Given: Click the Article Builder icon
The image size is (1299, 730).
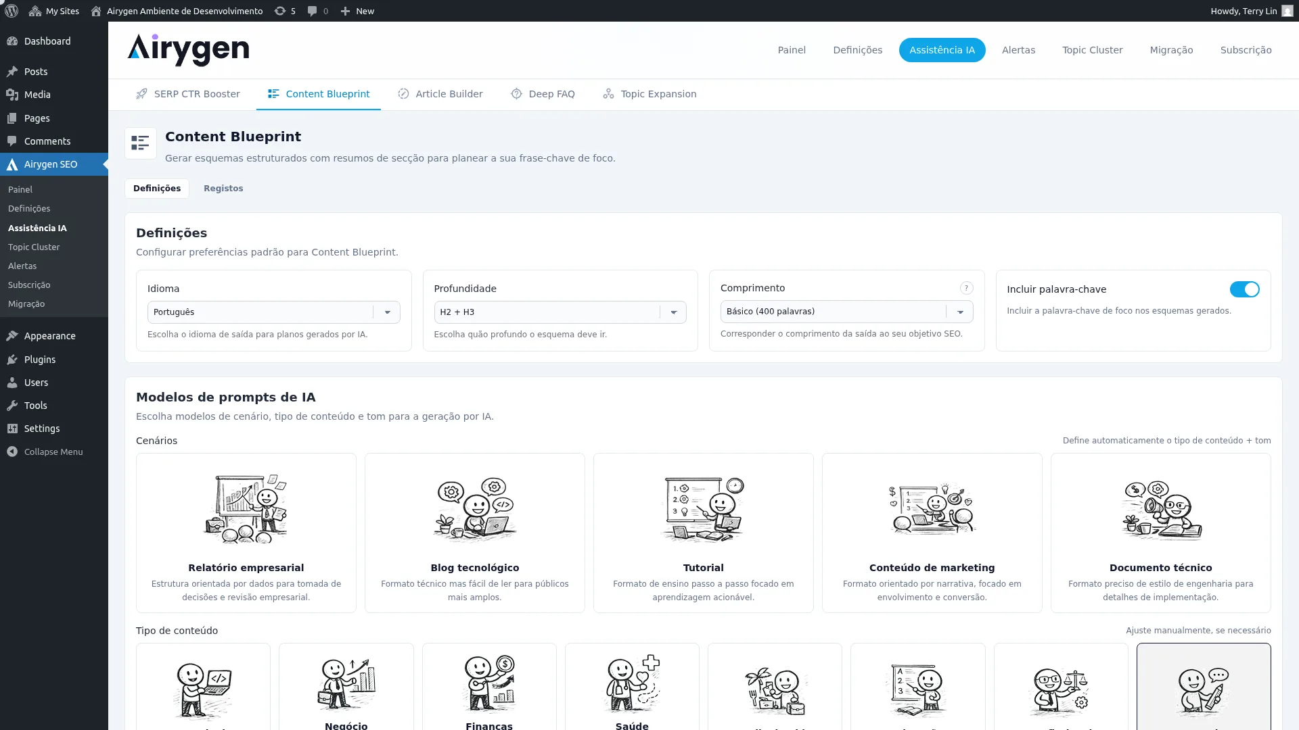Looking at the screenshot, I should pos(403,94).
